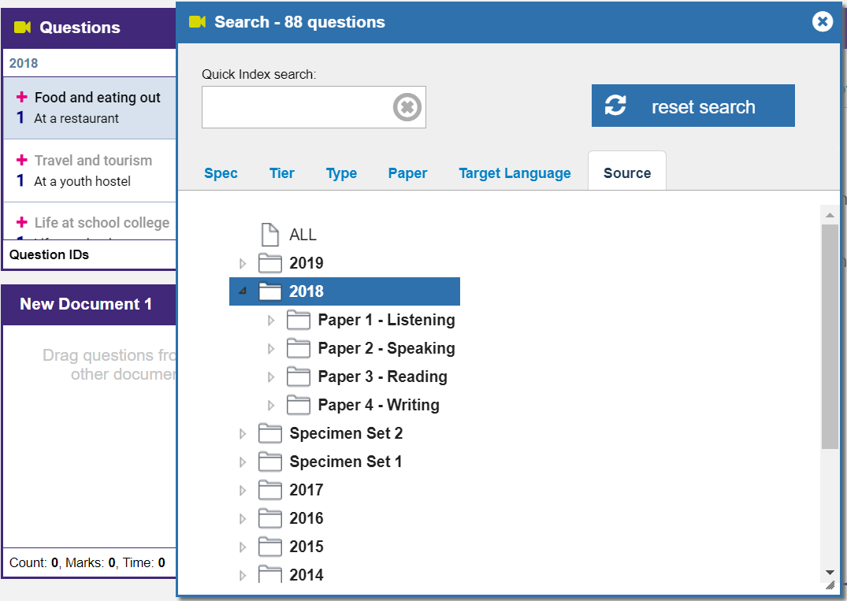Viewport: 847px width, 601px height.
Task: Click the plus icon beside Travel and tourism
Action: (22, 161)
